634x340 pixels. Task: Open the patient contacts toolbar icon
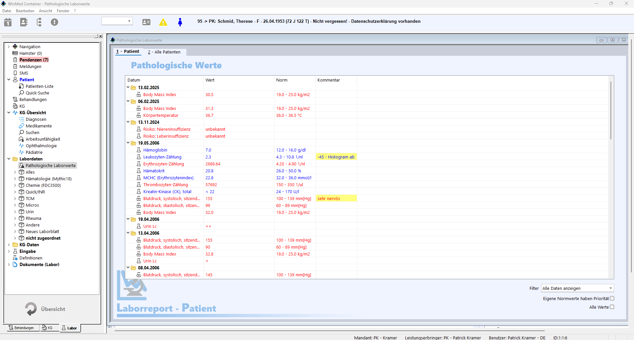click(24, 22)
